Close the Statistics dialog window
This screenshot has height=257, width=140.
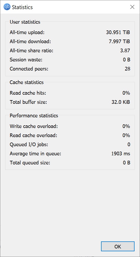tap(132, 7)
